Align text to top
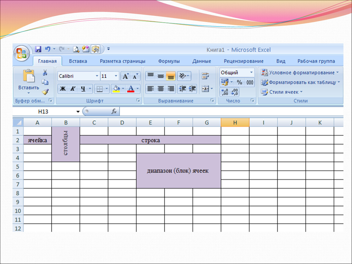The height and width of the screenshot is (264, 352). point(151,76)
